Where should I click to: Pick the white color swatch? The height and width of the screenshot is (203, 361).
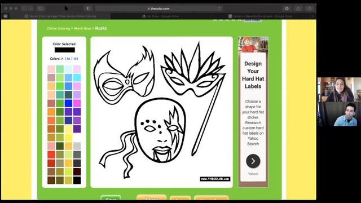click(x=77, y=138)
